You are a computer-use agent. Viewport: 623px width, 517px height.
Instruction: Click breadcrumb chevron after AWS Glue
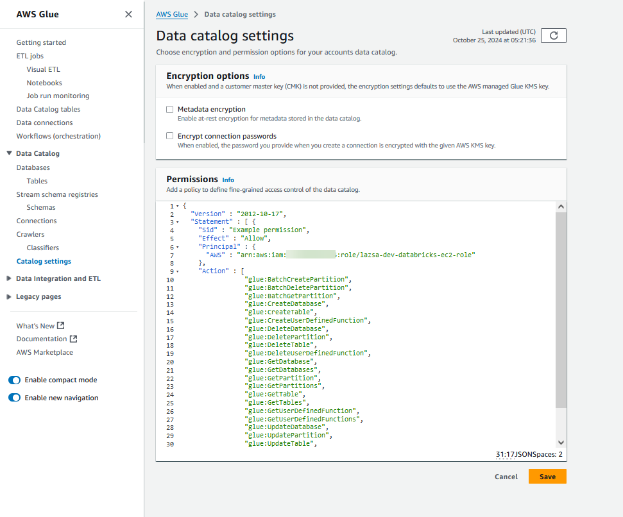click(196, 14)
